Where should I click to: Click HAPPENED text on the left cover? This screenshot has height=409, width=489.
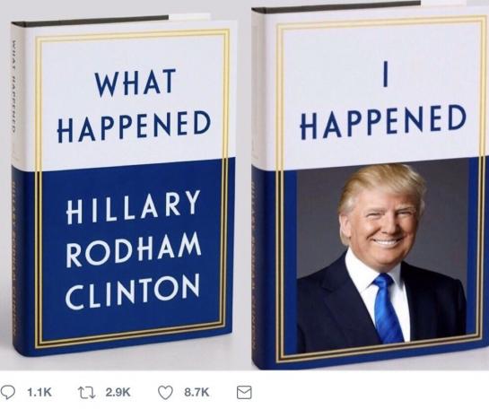[134, 126]
